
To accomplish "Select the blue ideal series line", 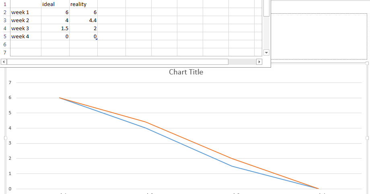I will click(189, 147).
